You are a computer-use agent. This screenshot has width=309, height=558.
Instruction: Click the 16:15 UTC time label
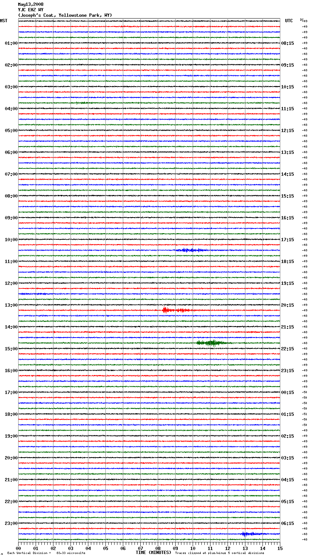(x=288, y=218)
